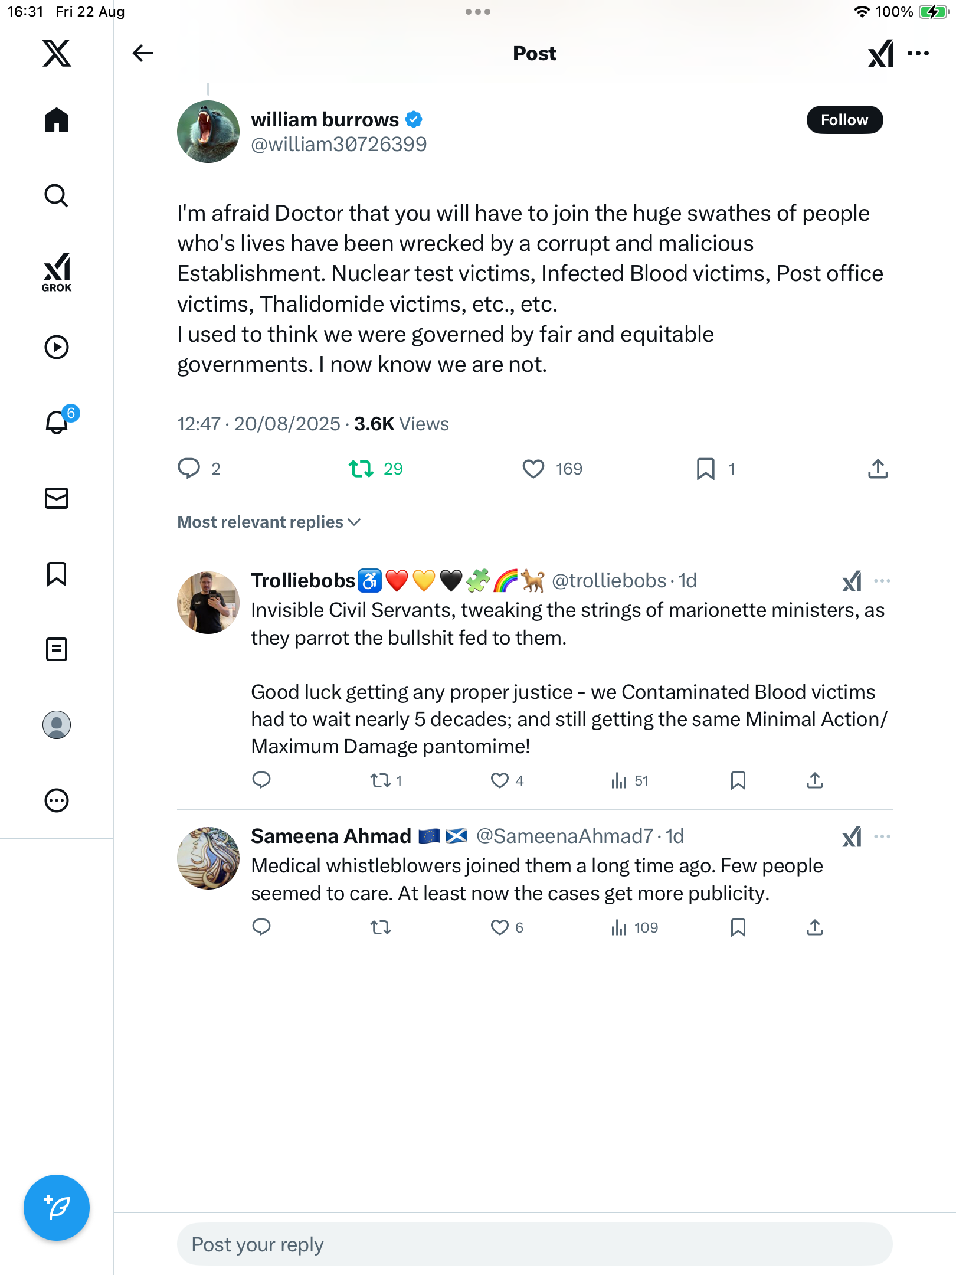Open Grok from the sidebar
Viewport: 956px width, 1275px height.
57,272
